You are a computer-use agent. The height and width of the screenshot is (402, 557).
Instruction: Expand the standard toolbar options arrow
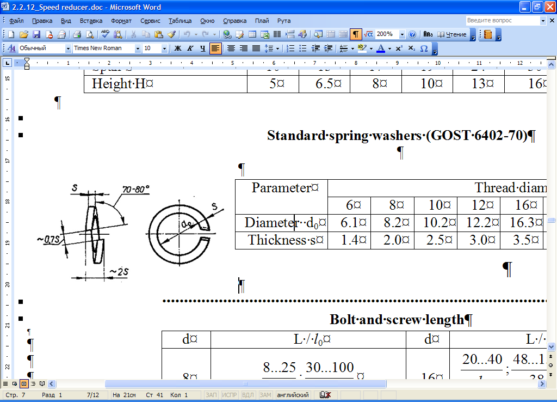473,35
